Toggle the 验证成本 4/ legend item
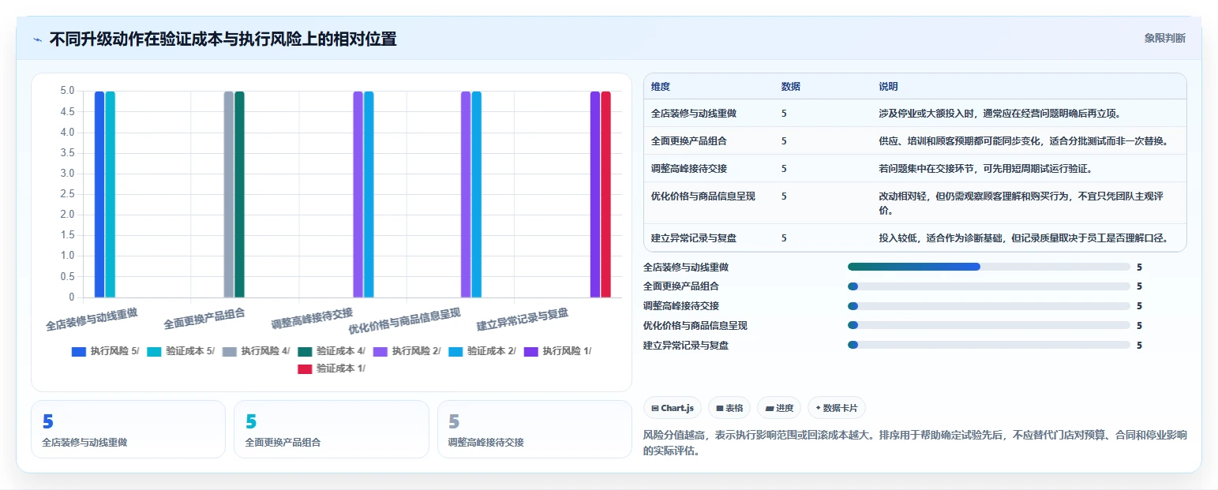 point(332,351)
